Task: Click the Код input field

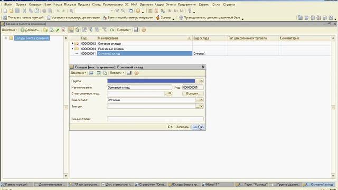Action: coord(193,88)
